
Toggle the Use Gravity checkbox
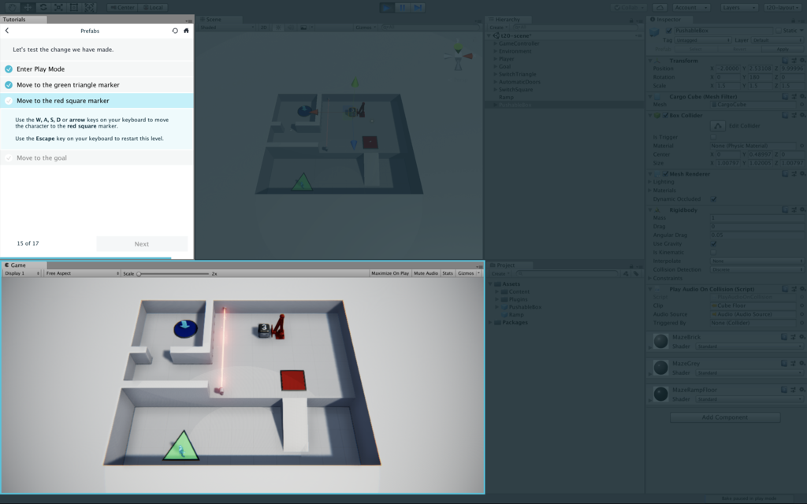click(x=713, y=244)
